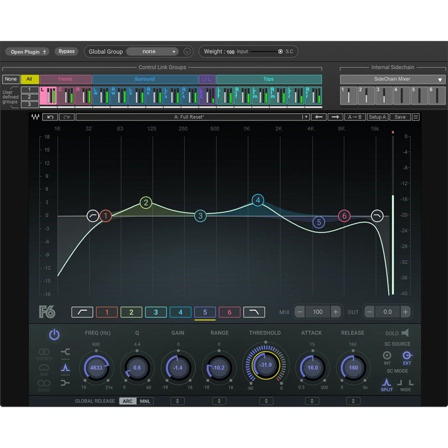Click the Waves logo icon
Viewport: 448px width, 448px height.
(35, 117)
